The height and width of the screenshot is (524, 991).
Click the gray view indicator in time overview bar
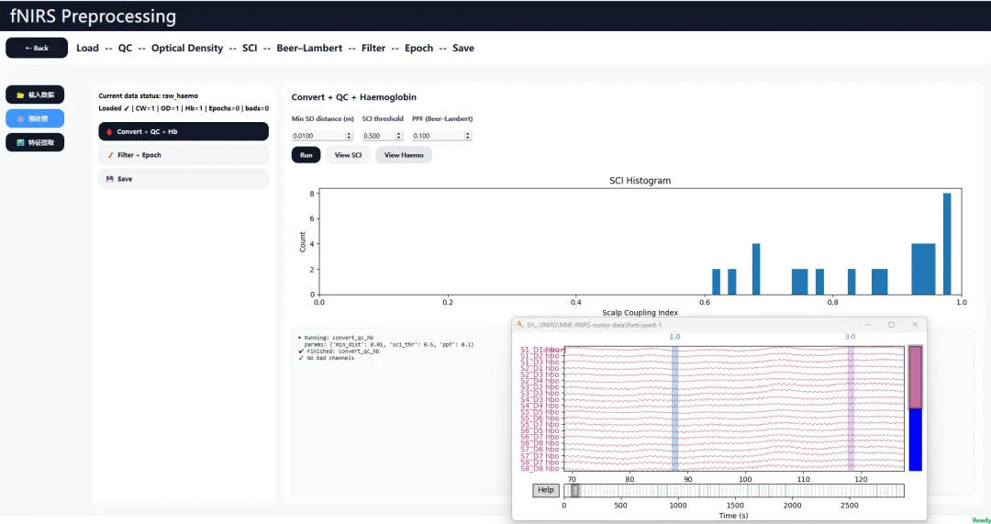[x=574, y=490]
